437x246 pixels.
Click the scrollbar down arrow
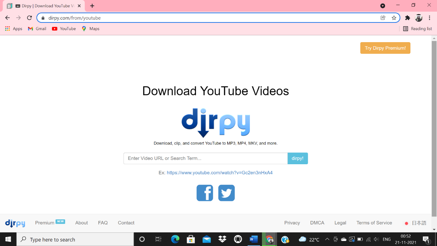click(x=434, y=230)
